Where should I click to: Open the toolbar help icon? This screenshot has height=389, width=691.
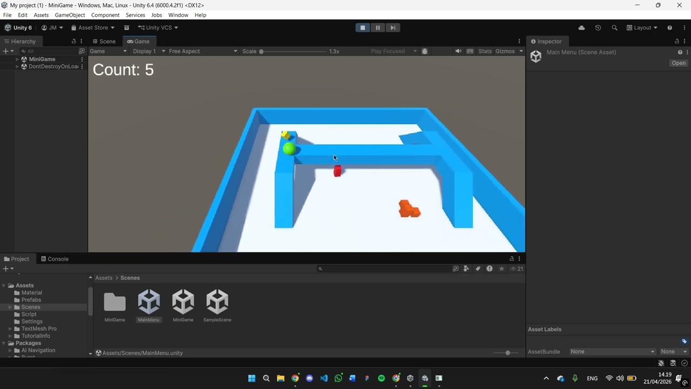tap(670, 28)
